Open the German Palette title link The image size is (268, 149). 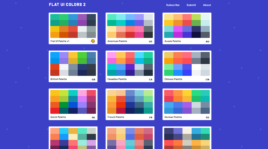tap(173, 117)
